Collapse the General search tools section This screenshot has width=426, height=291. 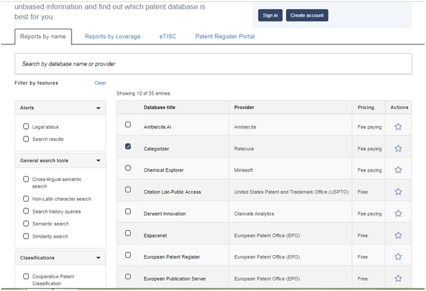pyautogui.click(x=98, y=160)
